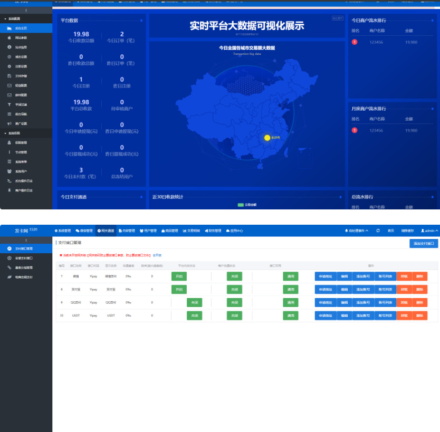Screen dimensions: 440x432
Task: Click the blue add payment interface button
Action: pos(424,244)
